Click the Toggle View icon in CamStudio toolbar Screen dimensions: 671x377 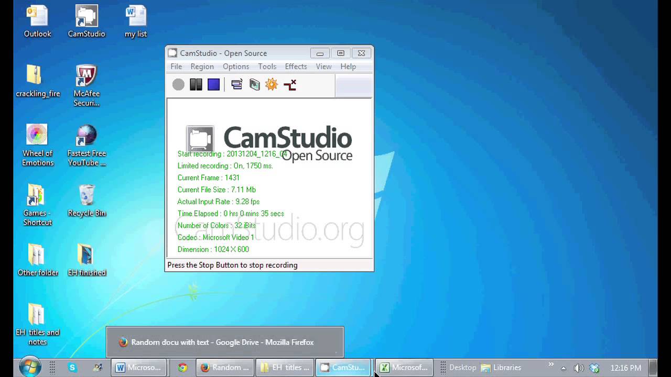(237, 84)
